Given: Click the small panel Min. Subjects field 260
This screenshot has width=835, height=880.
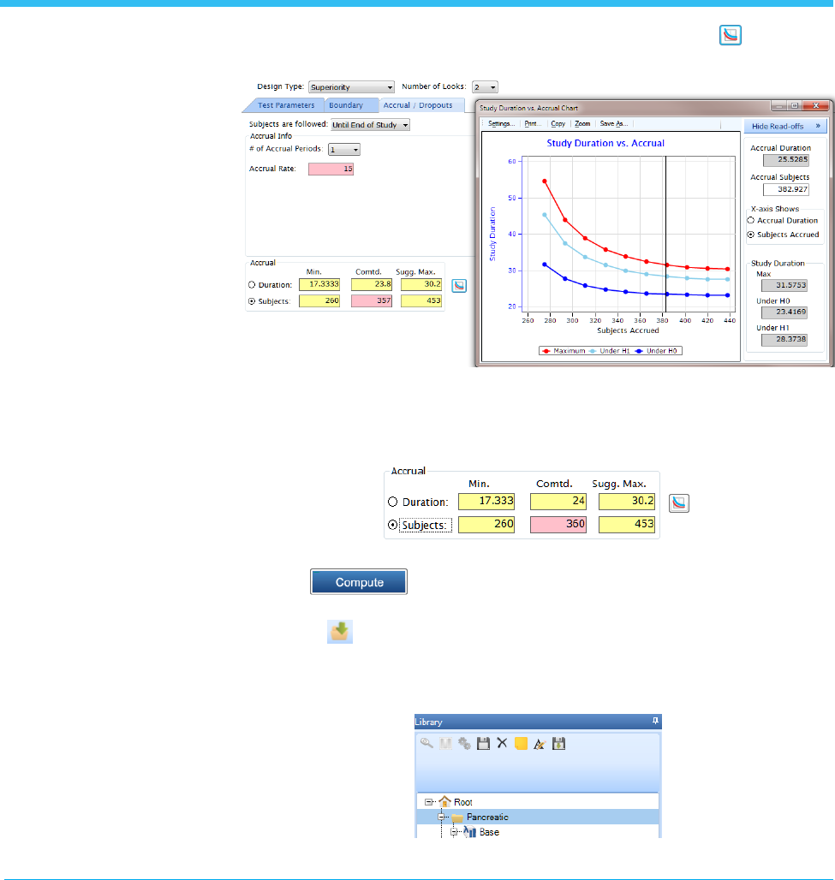Looking at the screenshot, I should click(319, 300).
